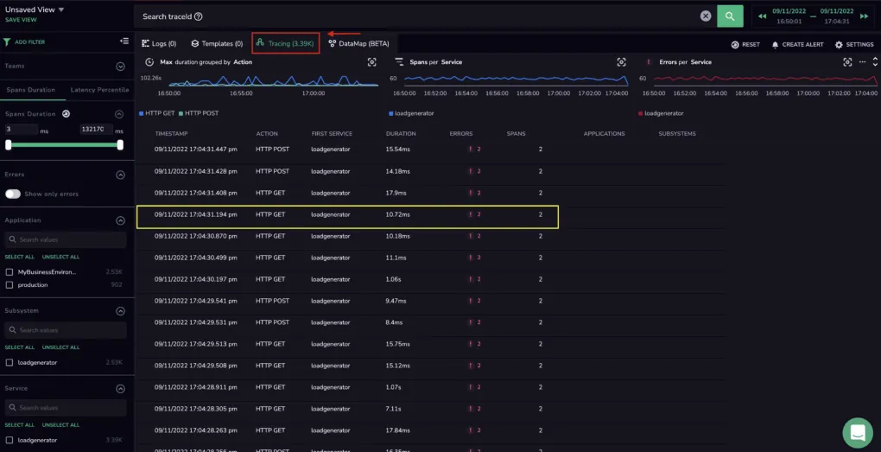The image size is (881, 452).
Task: Click the forward time range arrows
Action: pyautogui.click(x=864, y=16)
